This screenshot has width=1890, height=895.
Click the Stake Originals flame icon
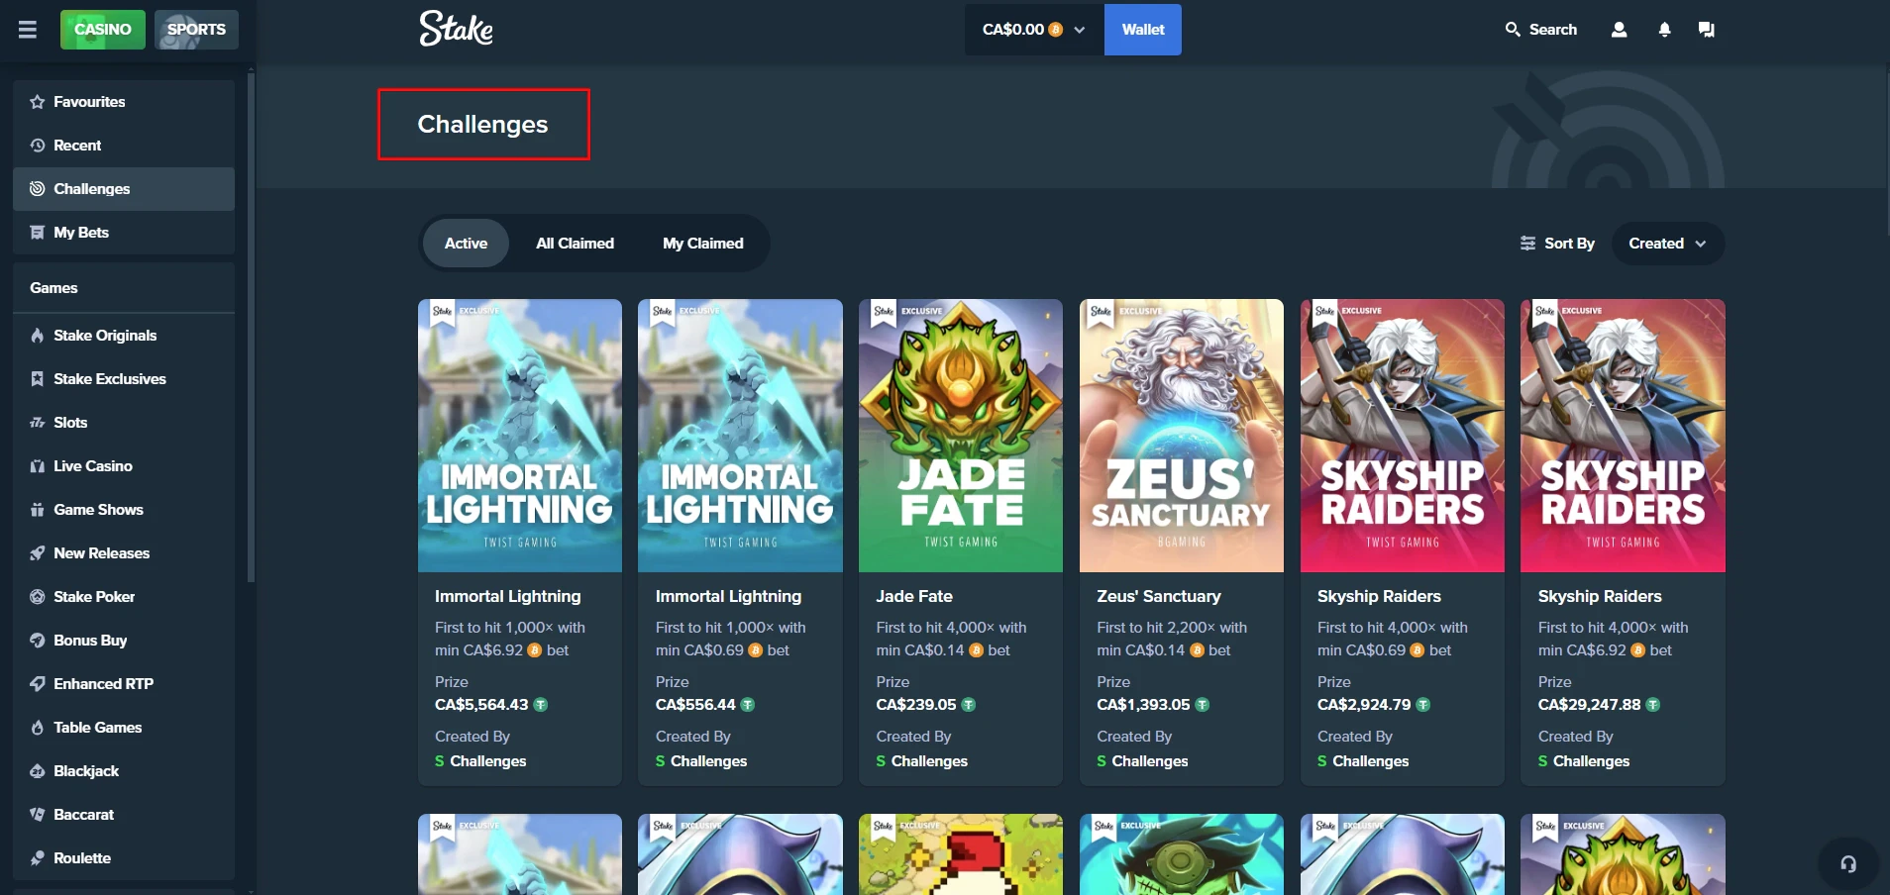38,336
